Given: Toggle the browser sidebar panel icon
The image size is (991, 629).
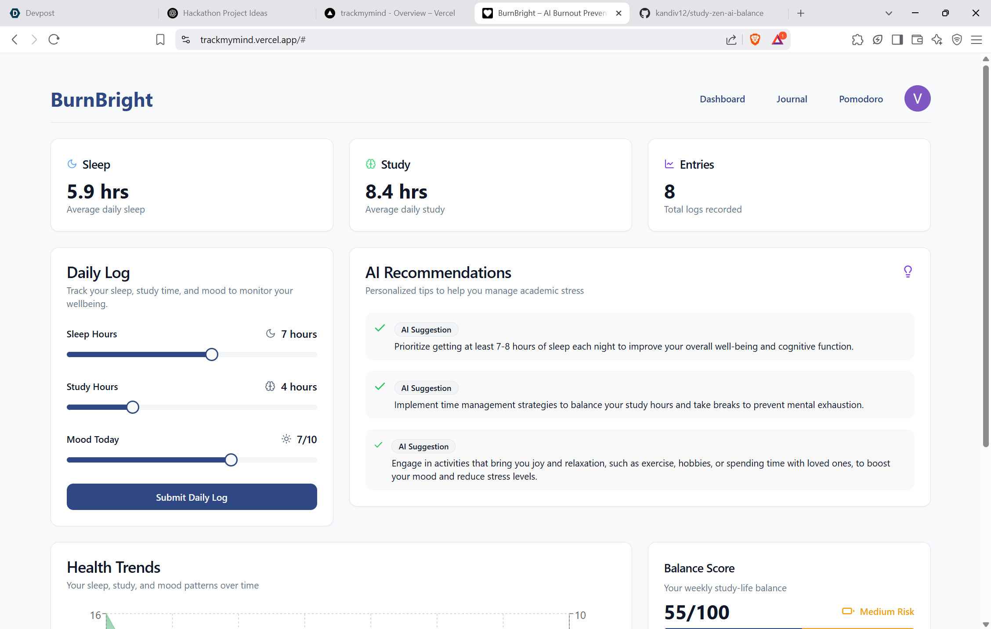Looking at the screenshot, I should 897,40.
